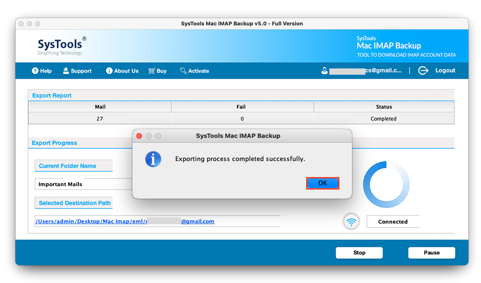Click the dialog message Exporting process completed successfully
This screenshot has width=481, height=283.
240,159
